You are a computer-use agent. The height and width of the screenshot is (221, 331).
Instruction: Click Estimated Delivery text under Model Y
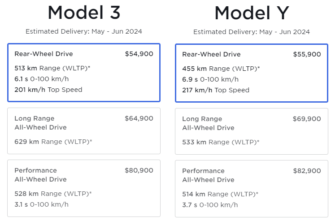251,32
